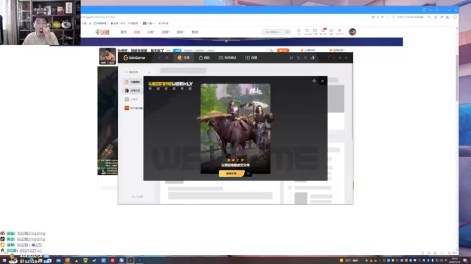Click the yellow details button under game poster
471x264 pixels.
pyautogui.click(x=231, y=173)
